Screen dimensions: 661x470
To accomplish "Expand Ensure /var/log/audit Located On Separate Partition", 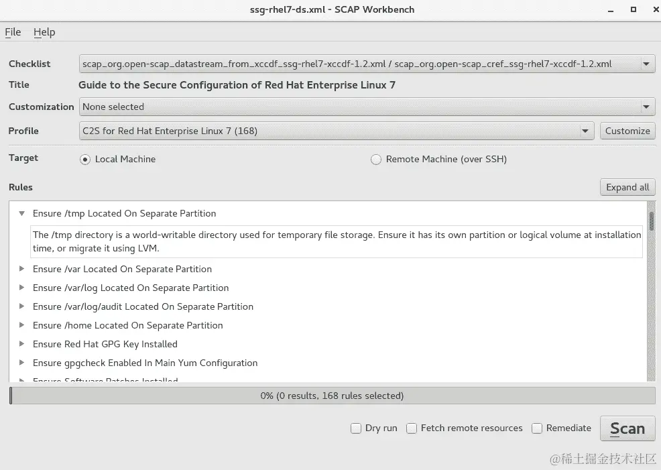I will tap(22, 306).
